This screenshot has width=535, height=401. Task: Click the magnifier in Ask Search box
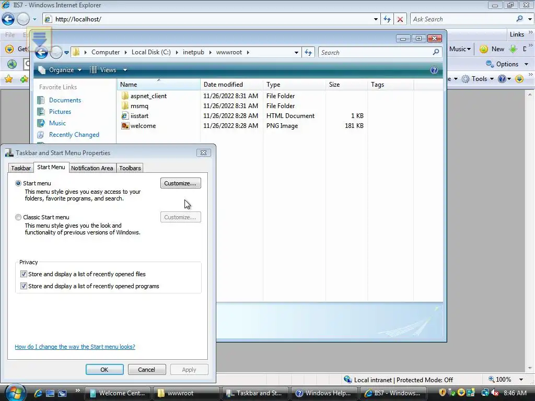[519, 19]
